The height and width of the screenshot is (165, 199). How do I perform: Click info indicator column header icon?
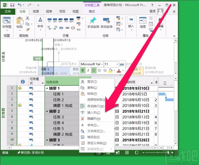23,82
